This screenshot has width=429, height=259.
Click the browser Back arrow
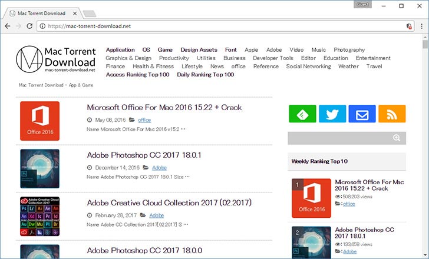(8, 26)
